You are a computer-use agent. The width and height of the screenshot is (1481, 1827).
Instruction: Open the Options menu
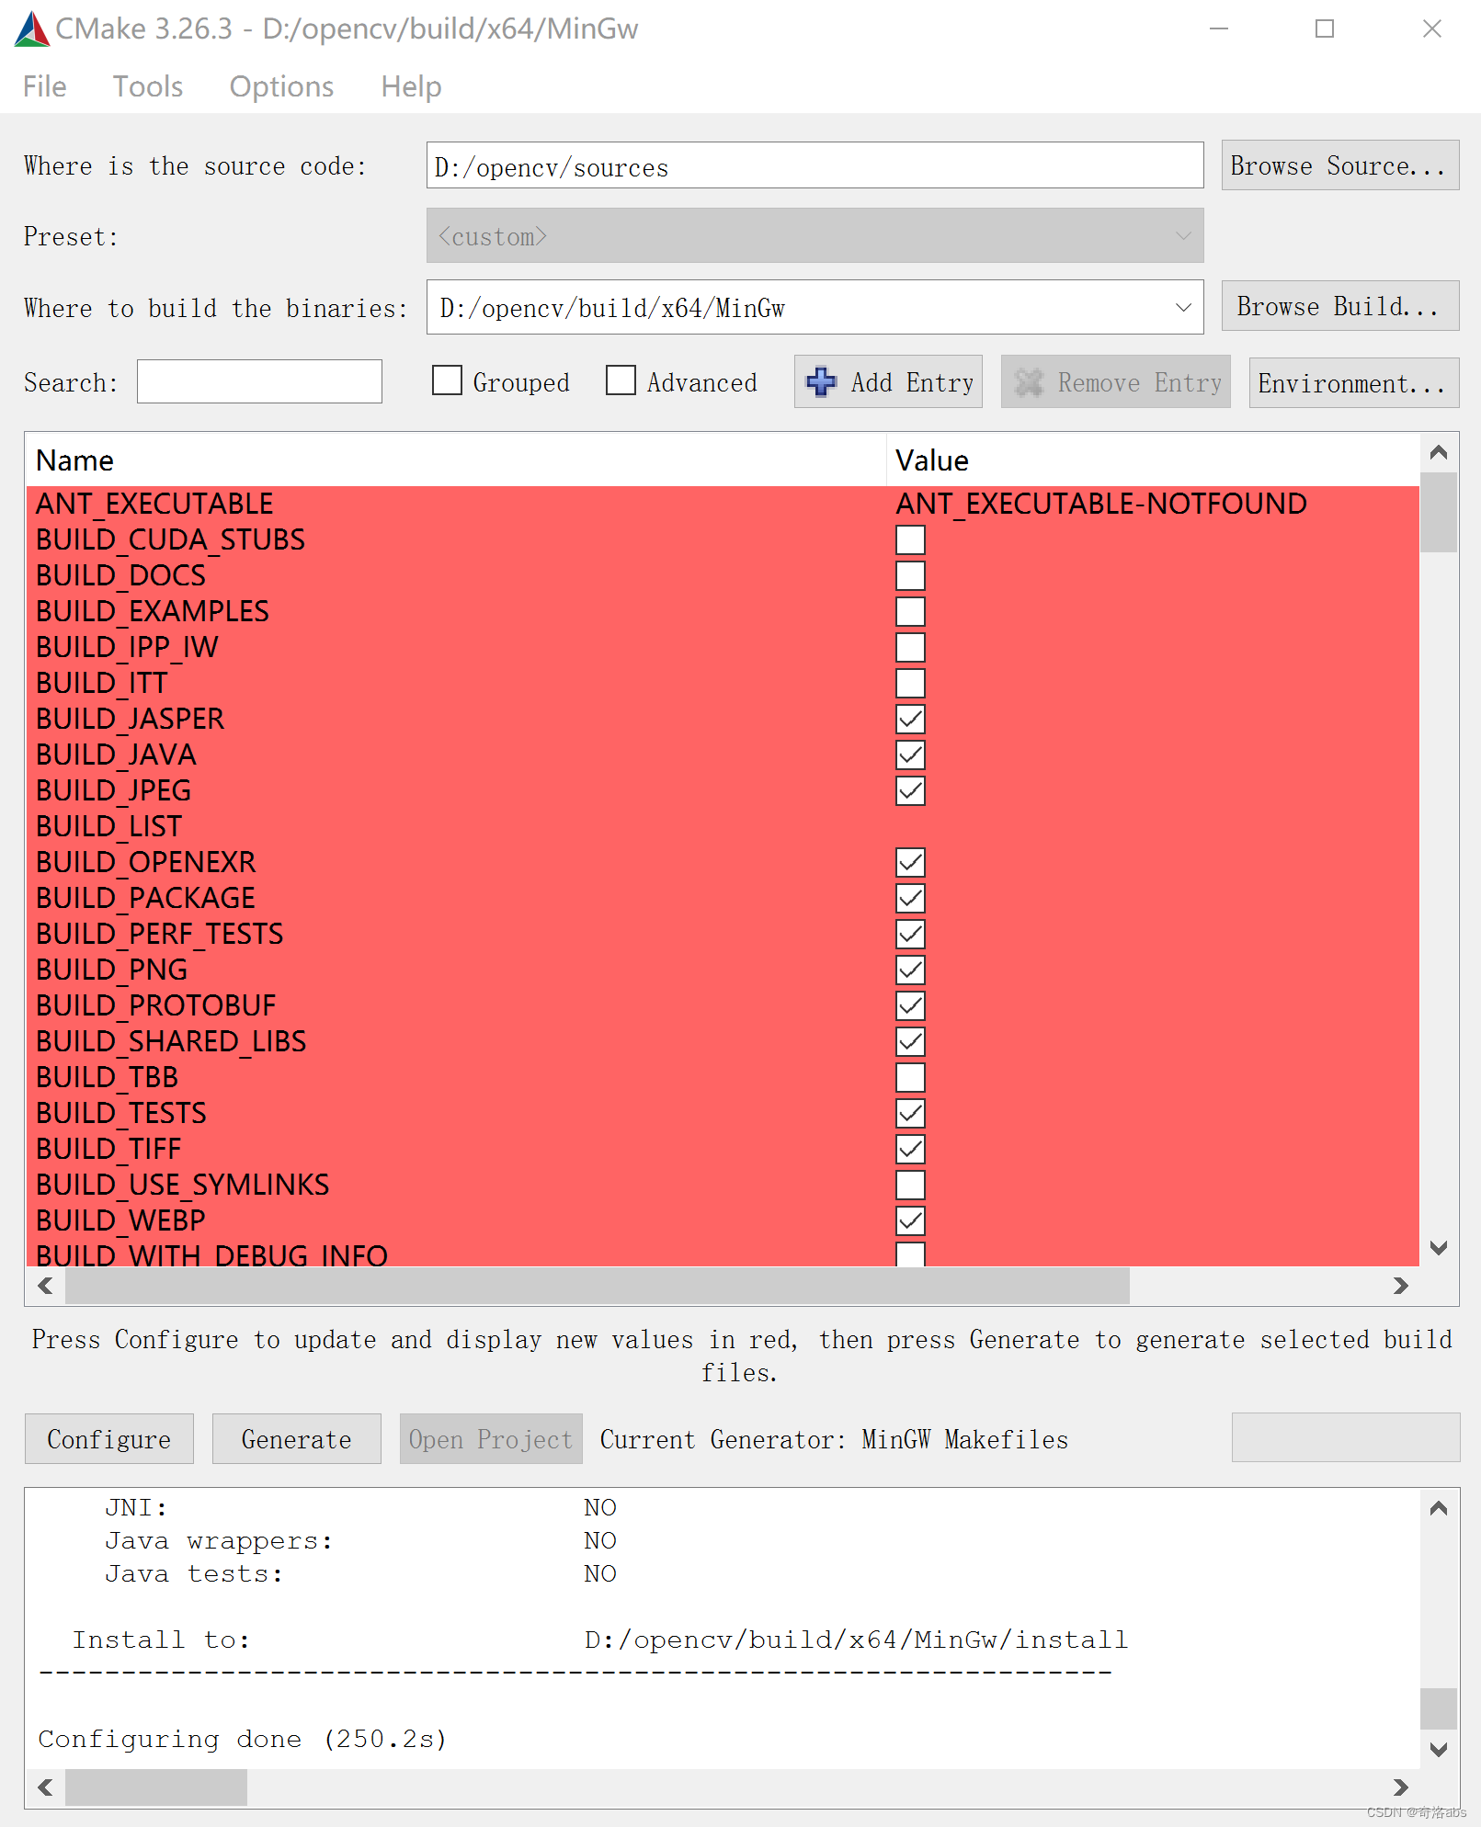click(280, 85)
